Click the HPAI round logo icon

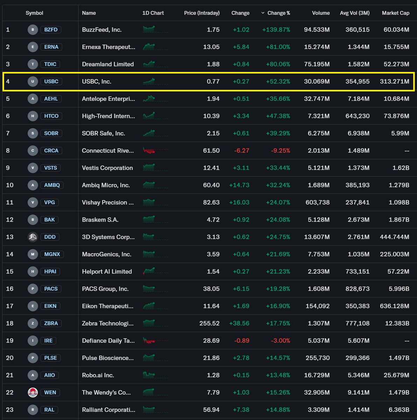[x=33, y=272]
